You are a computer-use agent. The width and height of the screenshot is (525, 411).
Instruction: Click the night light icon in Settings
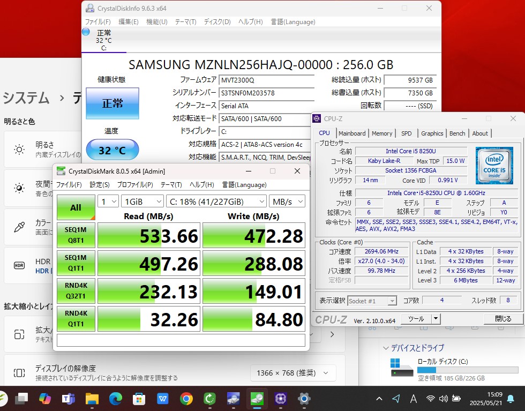[19, 188]
